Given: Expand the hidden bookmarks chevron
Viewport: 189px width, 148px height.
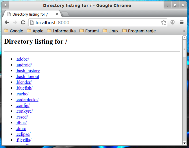Looking at the screenshot, I should [184, 31].
